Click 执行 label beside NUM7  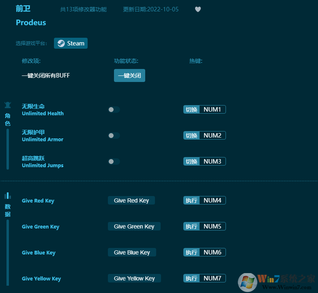tap(191, 278)
